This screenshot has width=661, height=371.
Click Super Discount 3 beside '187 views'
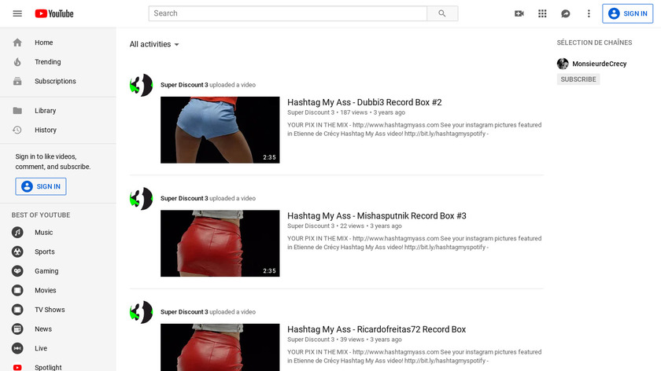[311, 112]
